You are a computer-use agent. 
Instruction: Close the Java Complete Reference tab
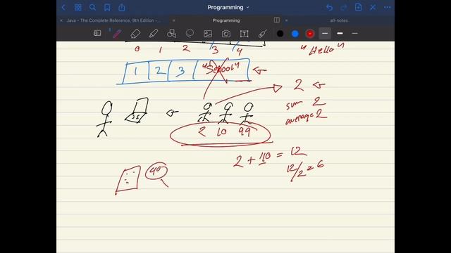[61, 20]
